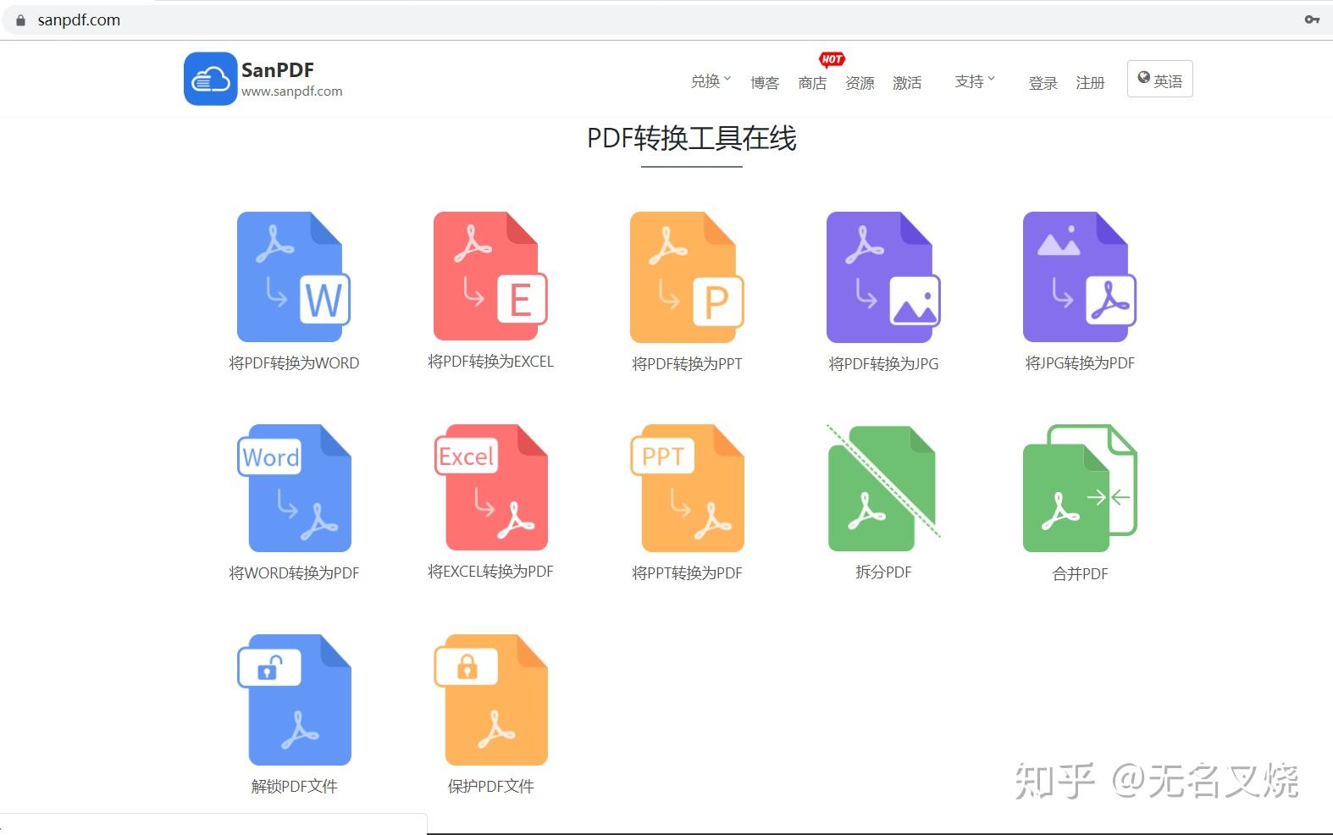Click the key icon in address bar
This screenshot has height=835, width=1333.
click(x=1312, y=19)
